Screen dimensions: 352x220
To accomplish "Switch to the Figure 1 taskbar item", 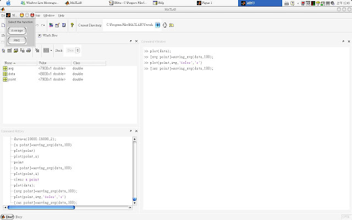I will [205, 3].
